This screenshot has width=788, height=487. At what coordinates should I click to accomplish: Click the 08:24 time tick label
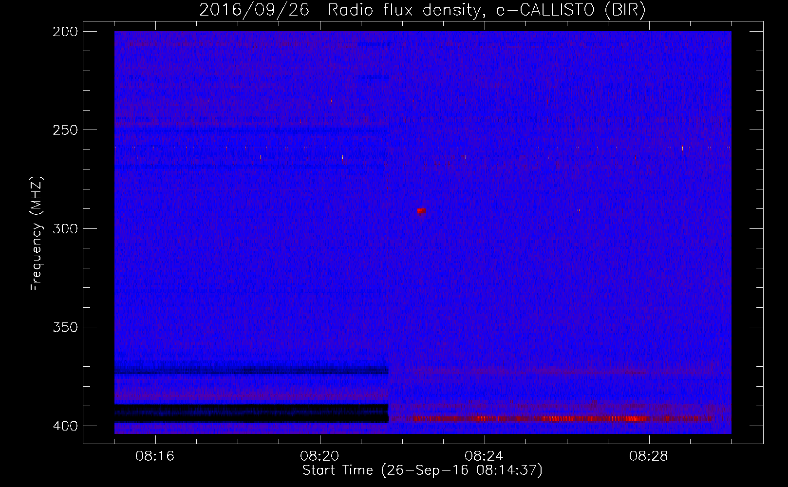(x=484, y=456)
